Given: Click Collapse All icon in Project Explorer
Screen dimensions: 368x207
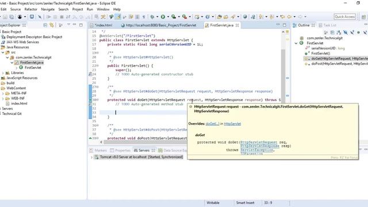Looking at the screenshot, I should click(x=45, y=25).
